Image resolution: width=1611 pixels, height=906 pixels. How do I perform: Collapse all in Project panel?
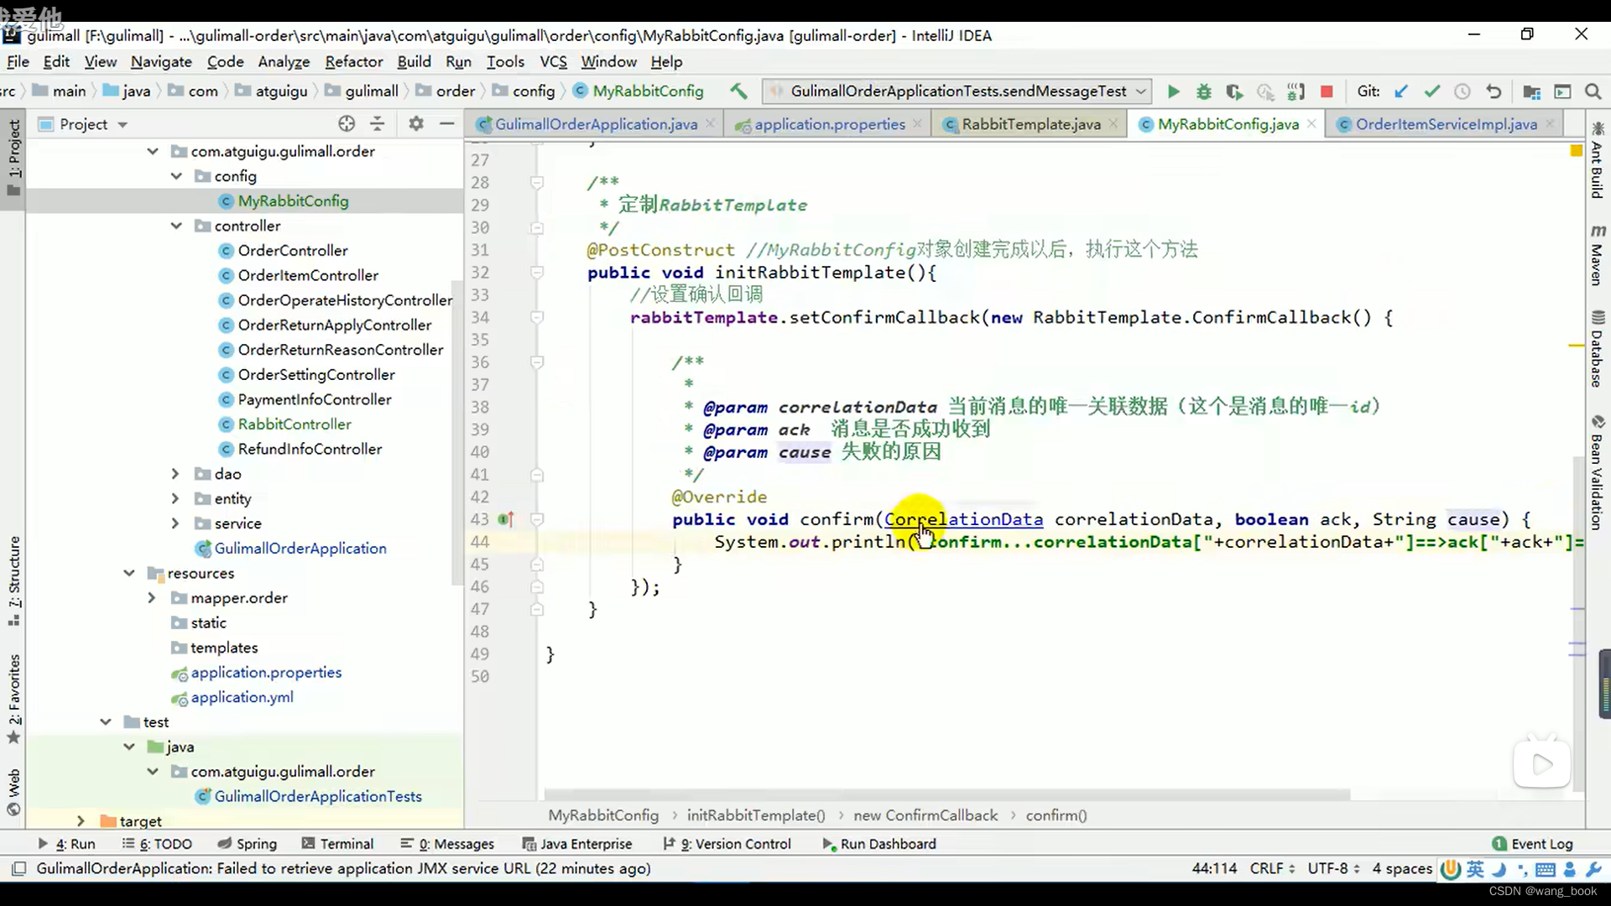pos(378,124)
